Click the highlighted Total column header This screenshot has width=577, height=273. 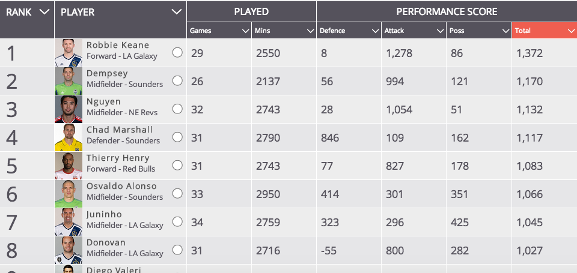(x=545, y=31)
